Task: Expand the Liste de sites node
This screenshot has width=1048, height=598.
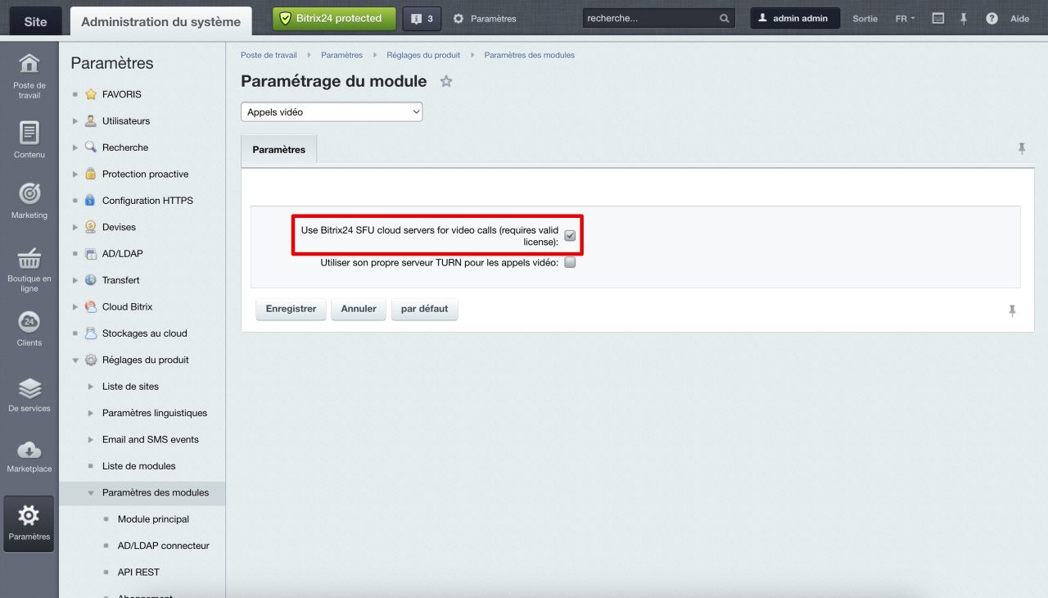Action: 91,387
